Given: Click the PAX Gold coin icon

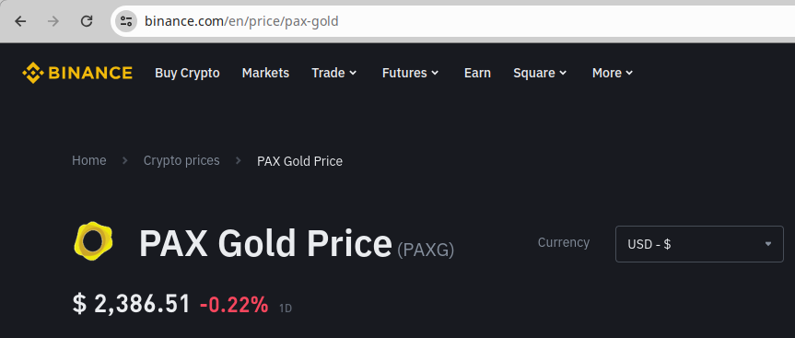Looking at the screenshot, I should point(93,241).
